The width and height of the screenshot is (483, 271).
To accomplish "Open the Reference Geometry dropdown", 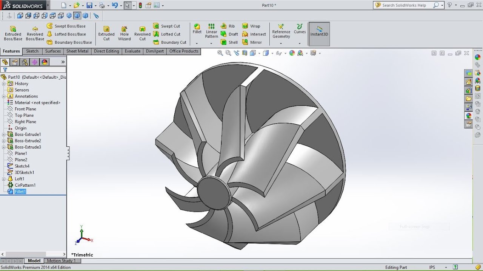I will coord(281,43).
